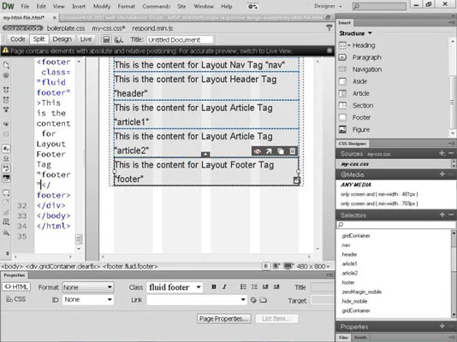Click the add CSS source plus icon
Image resolution: width=457 pixels, height=342 pixels.
442,153
